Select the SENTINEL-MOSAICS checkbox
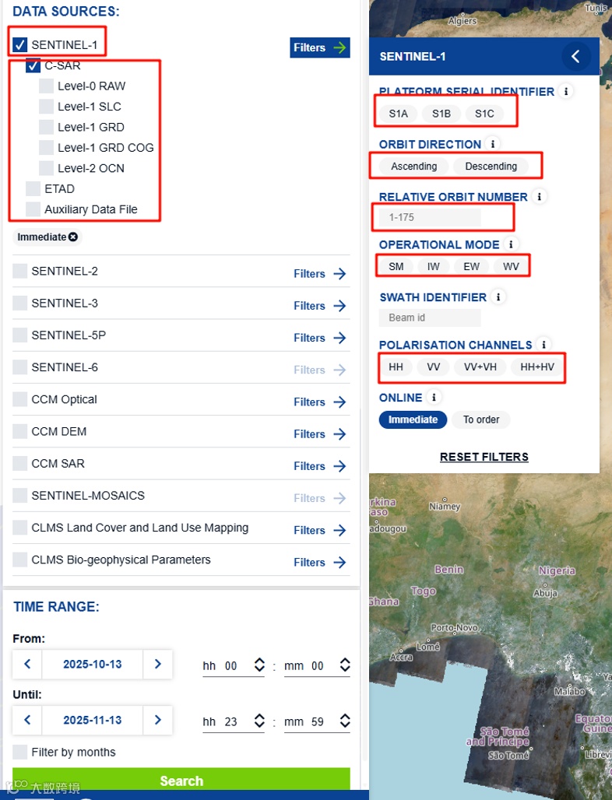 (x=20, y=496)
